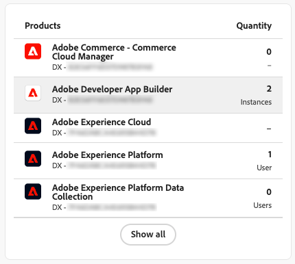This screenshot has width=295, height=264.
Task: Select Adobe Experience Platform product name
Action: (107, 155)
